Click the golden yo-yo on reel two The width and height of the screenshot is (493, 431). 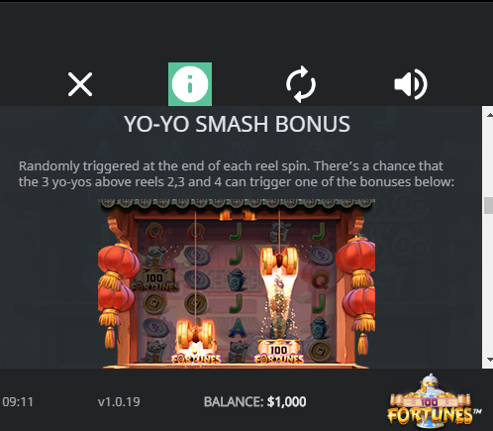click(195, 334)
